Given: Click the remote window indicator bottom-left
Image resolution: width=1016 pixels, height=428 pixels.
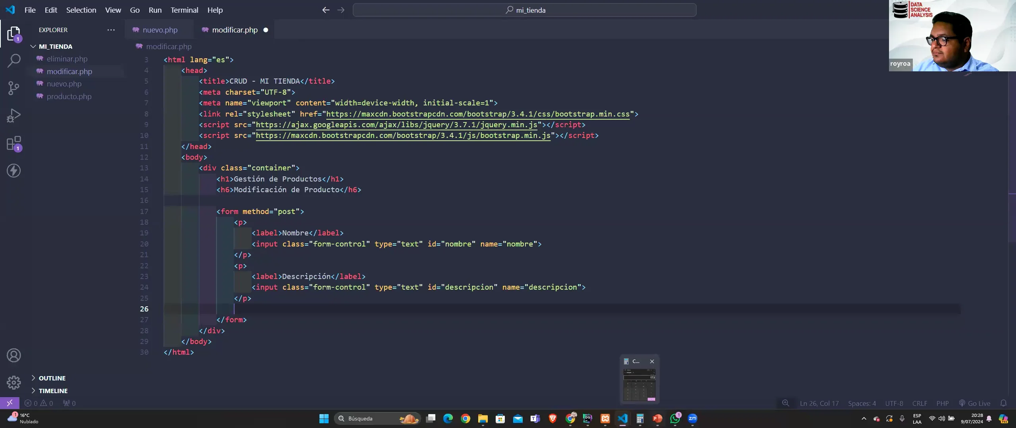Looking at the screenshot, I should [10, 403].
